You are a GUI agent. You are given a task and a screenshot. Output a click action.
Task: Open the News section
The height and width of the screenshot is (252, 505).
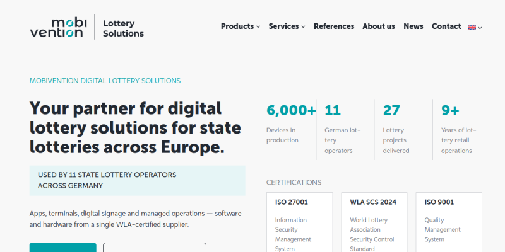[x=413, y=26]
